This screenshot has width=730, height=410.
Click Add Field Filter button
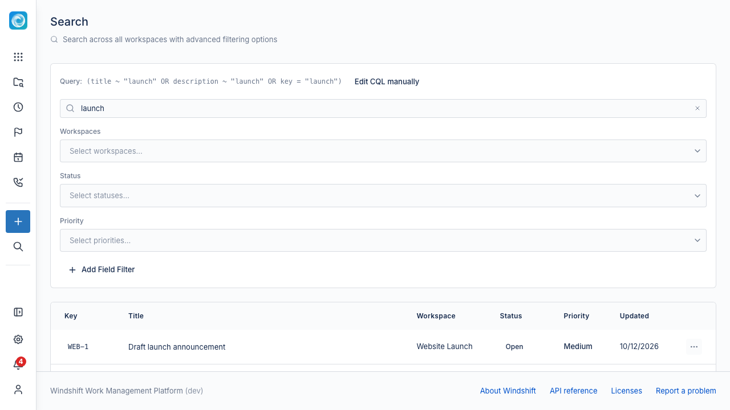pos(102,270)
